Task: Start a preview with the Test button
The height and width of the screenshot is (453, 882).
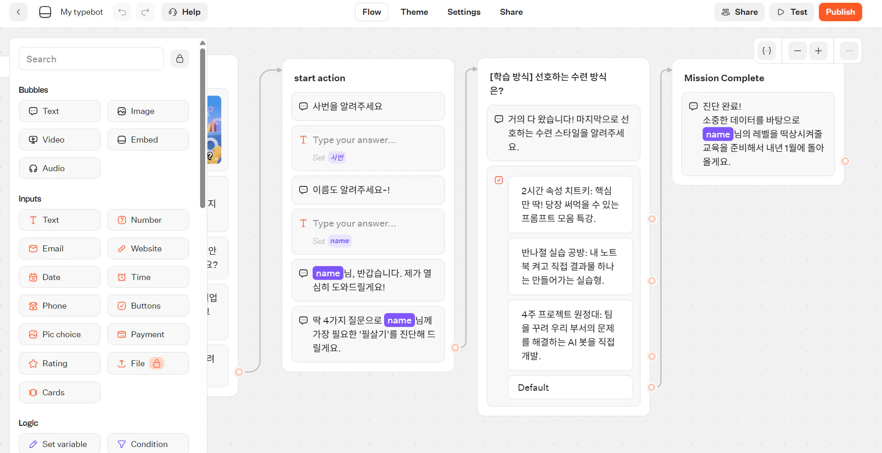Action: pyautogui.click(x=791, y=12)
